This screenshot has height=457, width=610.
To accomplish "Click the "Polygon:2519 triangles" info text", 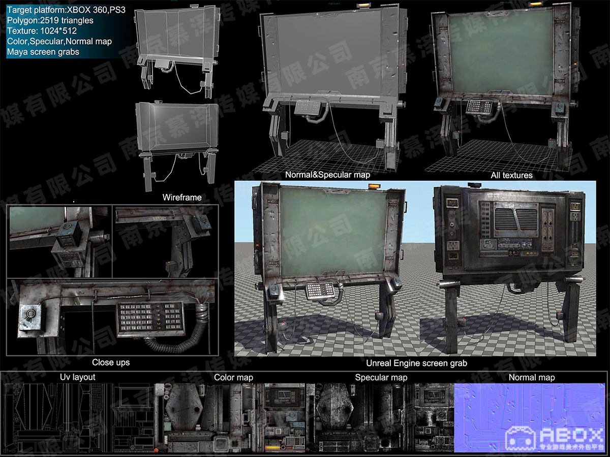I will click(50, 21).
